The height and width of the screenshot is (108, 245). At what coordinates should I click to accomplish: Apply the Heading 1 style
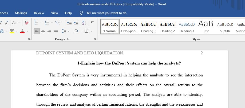coord(148,26)
